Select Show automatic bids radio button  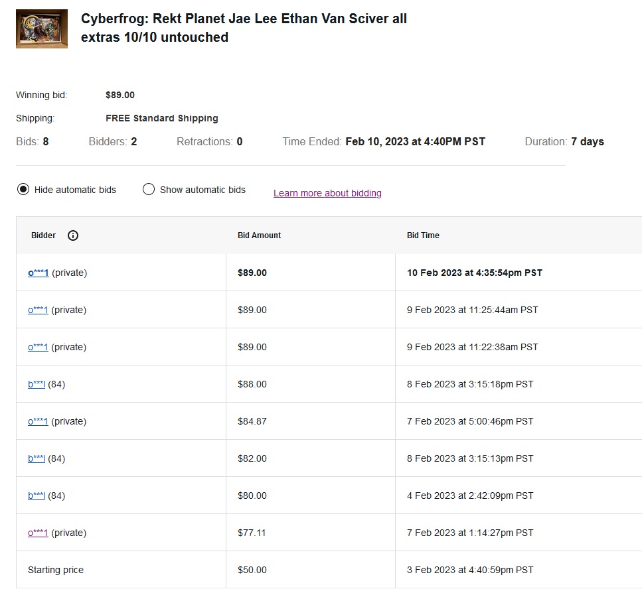149,190
